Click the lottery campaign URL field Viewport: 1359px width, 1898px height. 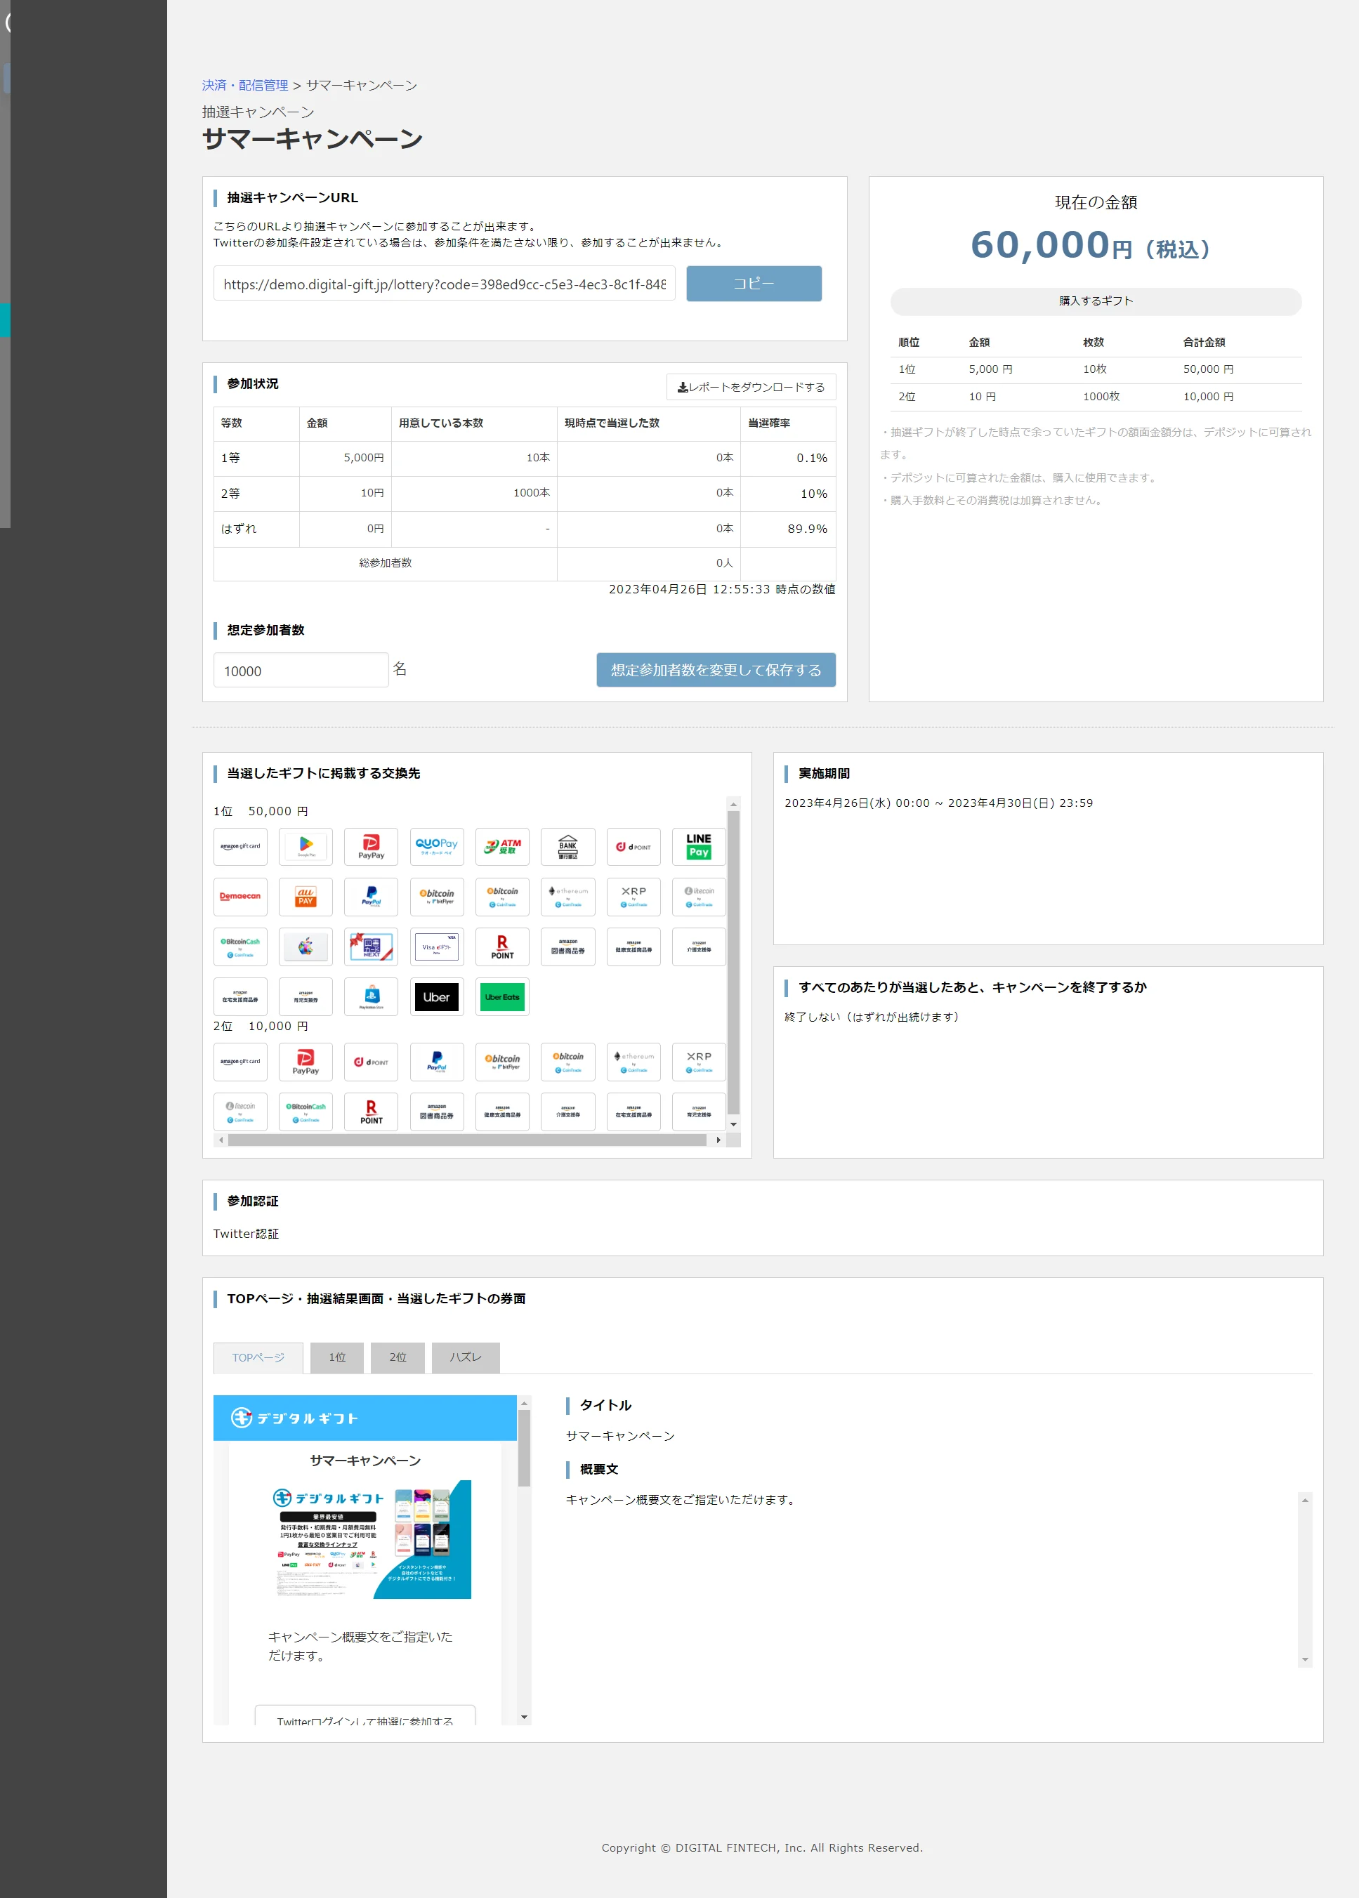(445, 284)
